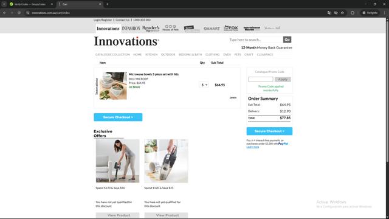Visit the INFASHION brand site
The image size is (389, 219).
131,29
